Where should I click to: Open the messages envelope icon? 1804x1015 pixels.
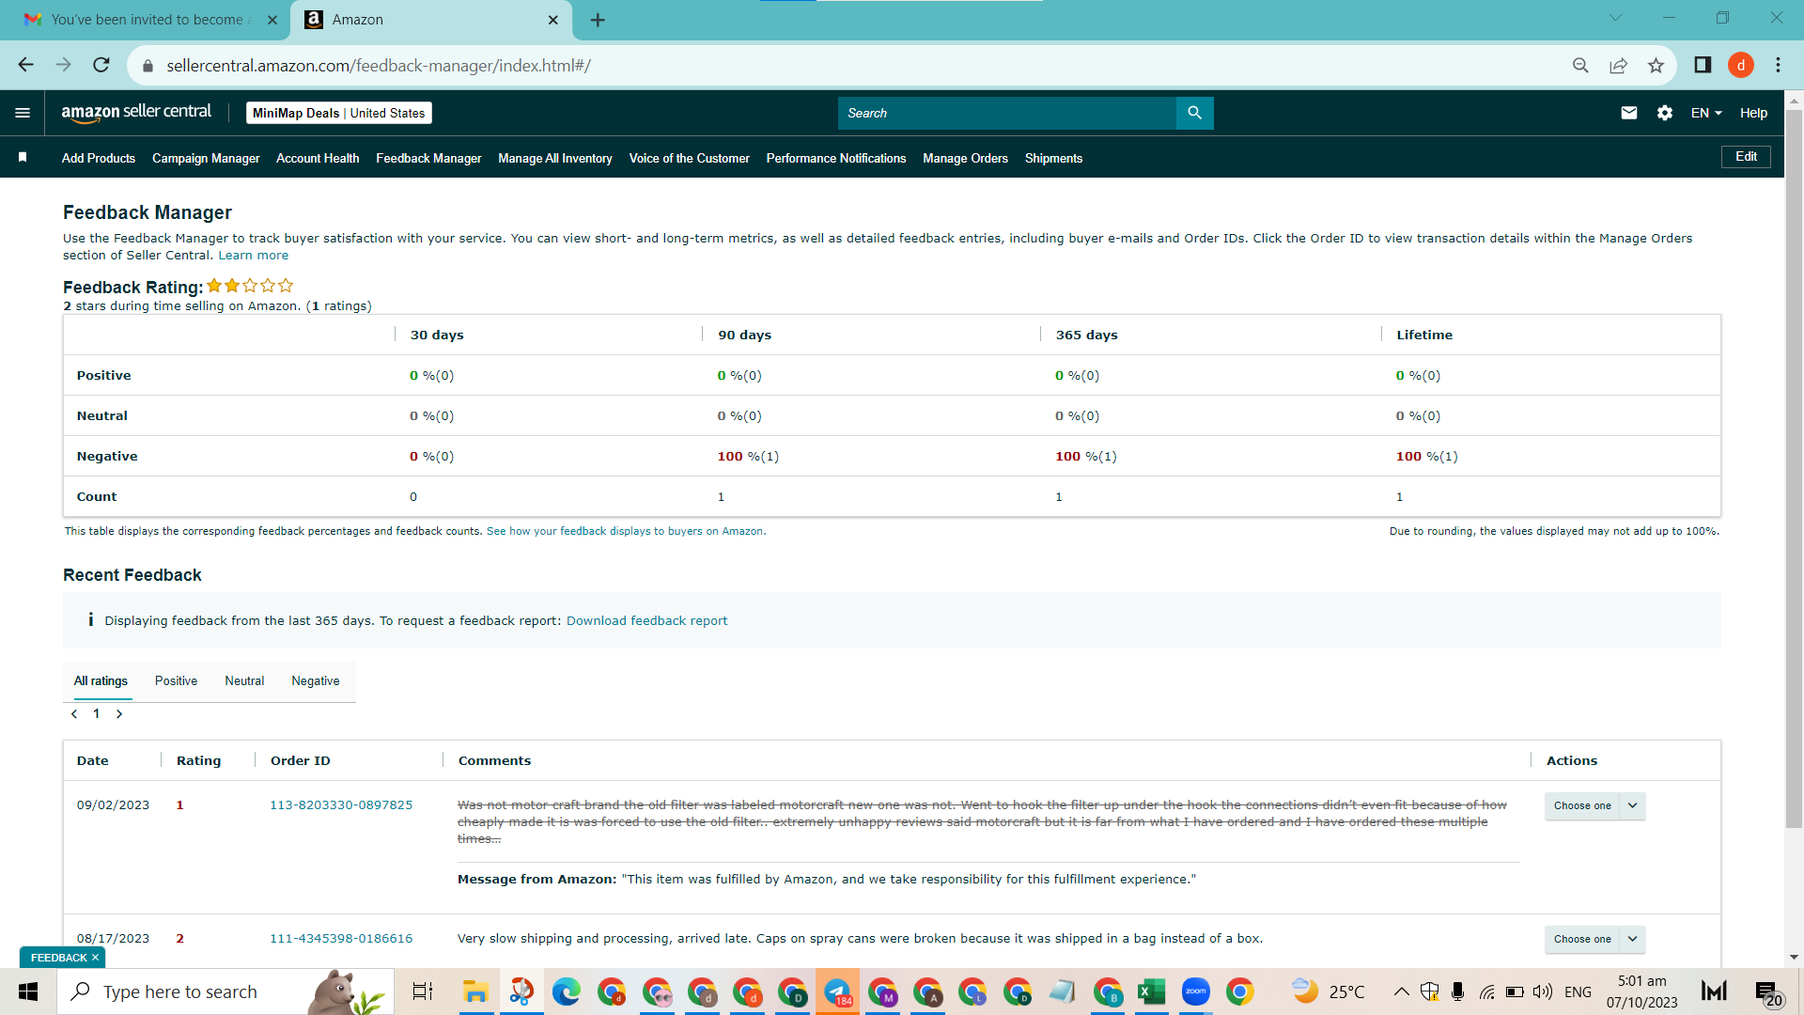(x=1629, y=113)
